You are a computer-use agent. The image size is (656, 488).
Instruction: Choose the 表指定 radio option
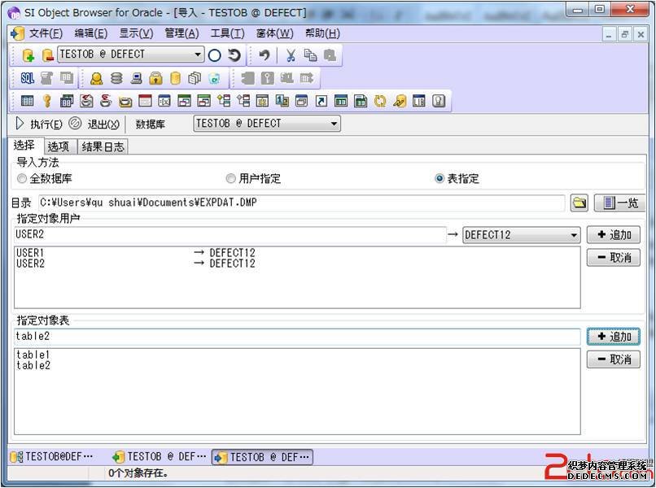point(440,178)
